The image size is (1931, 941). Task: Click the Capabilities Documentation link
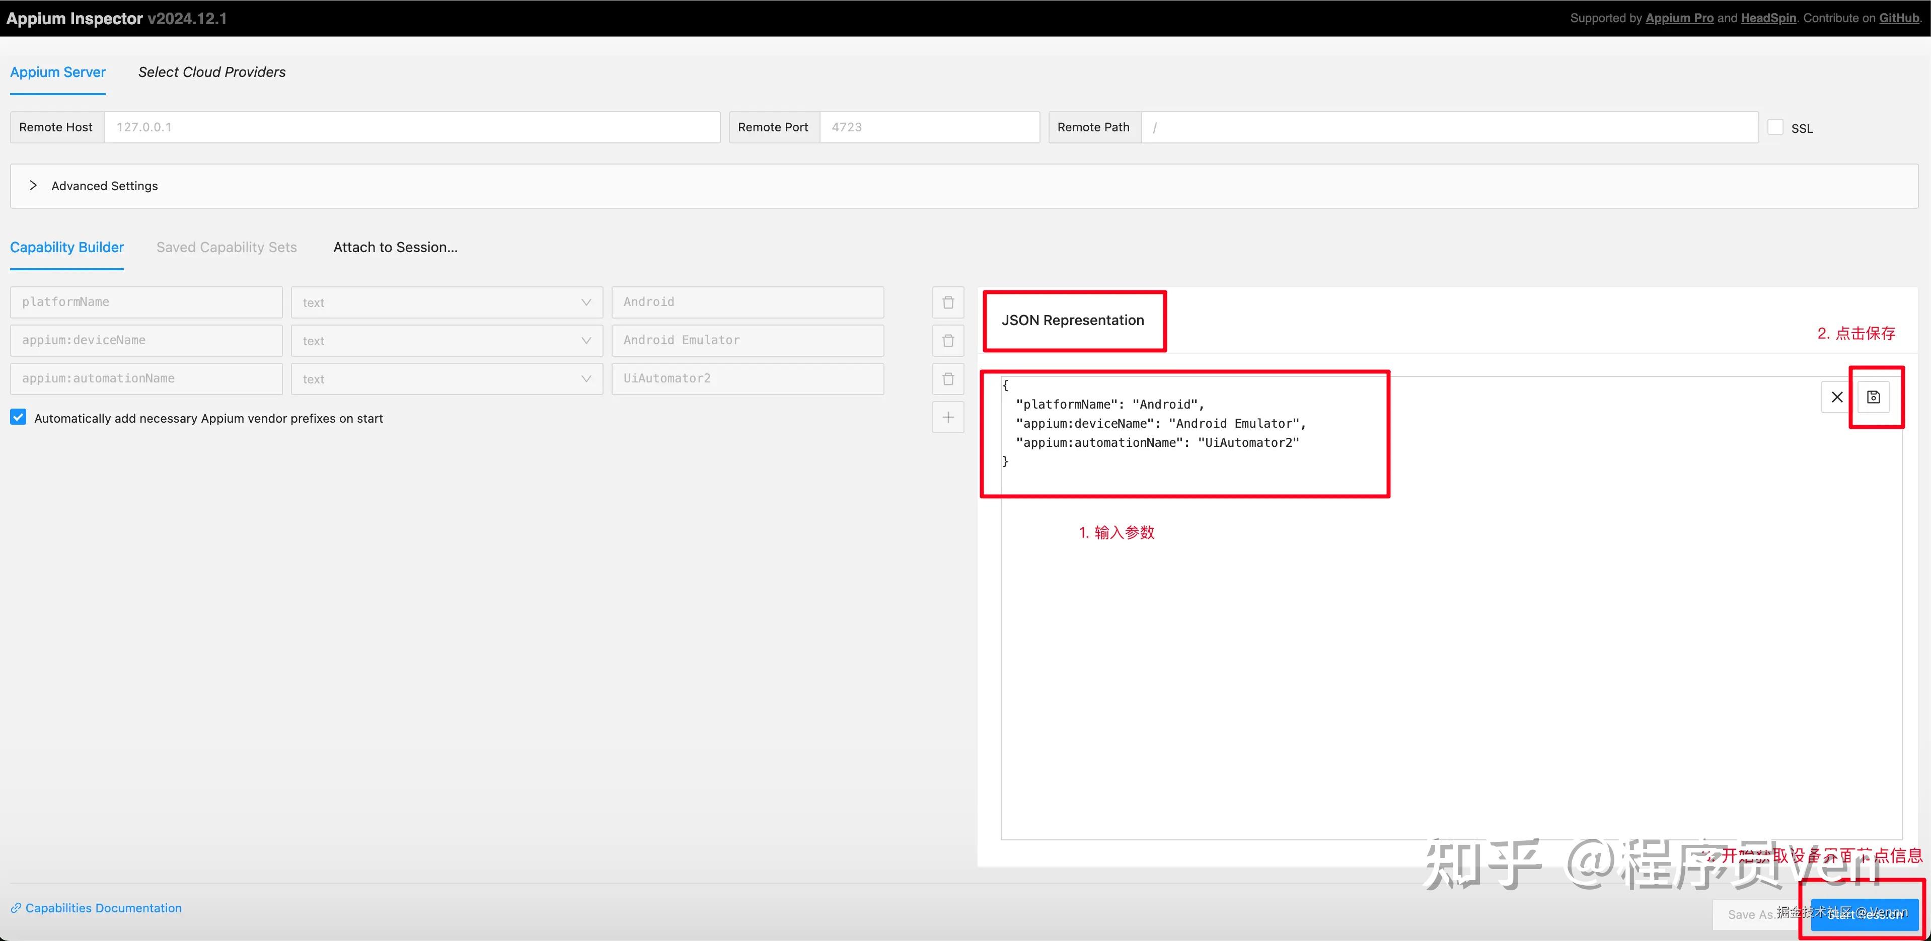(103, 908)
